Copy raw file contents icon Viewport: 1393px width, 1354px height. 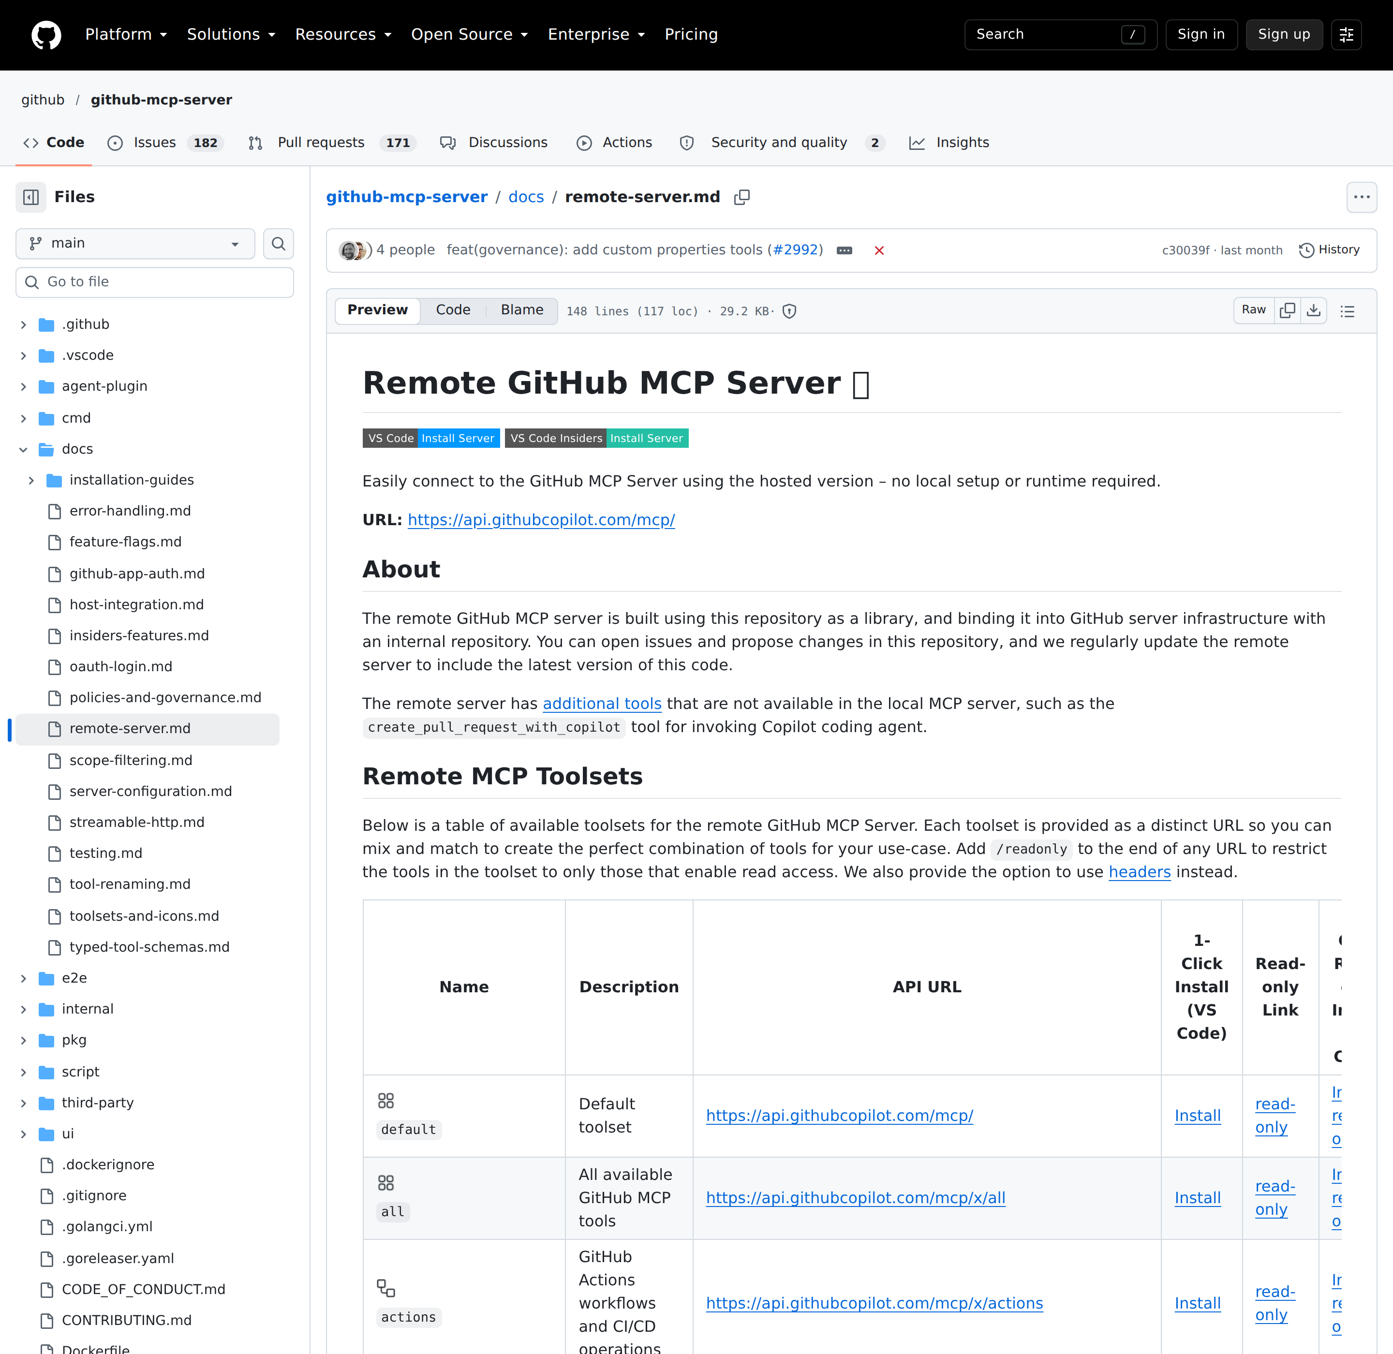coord(1288,310)
